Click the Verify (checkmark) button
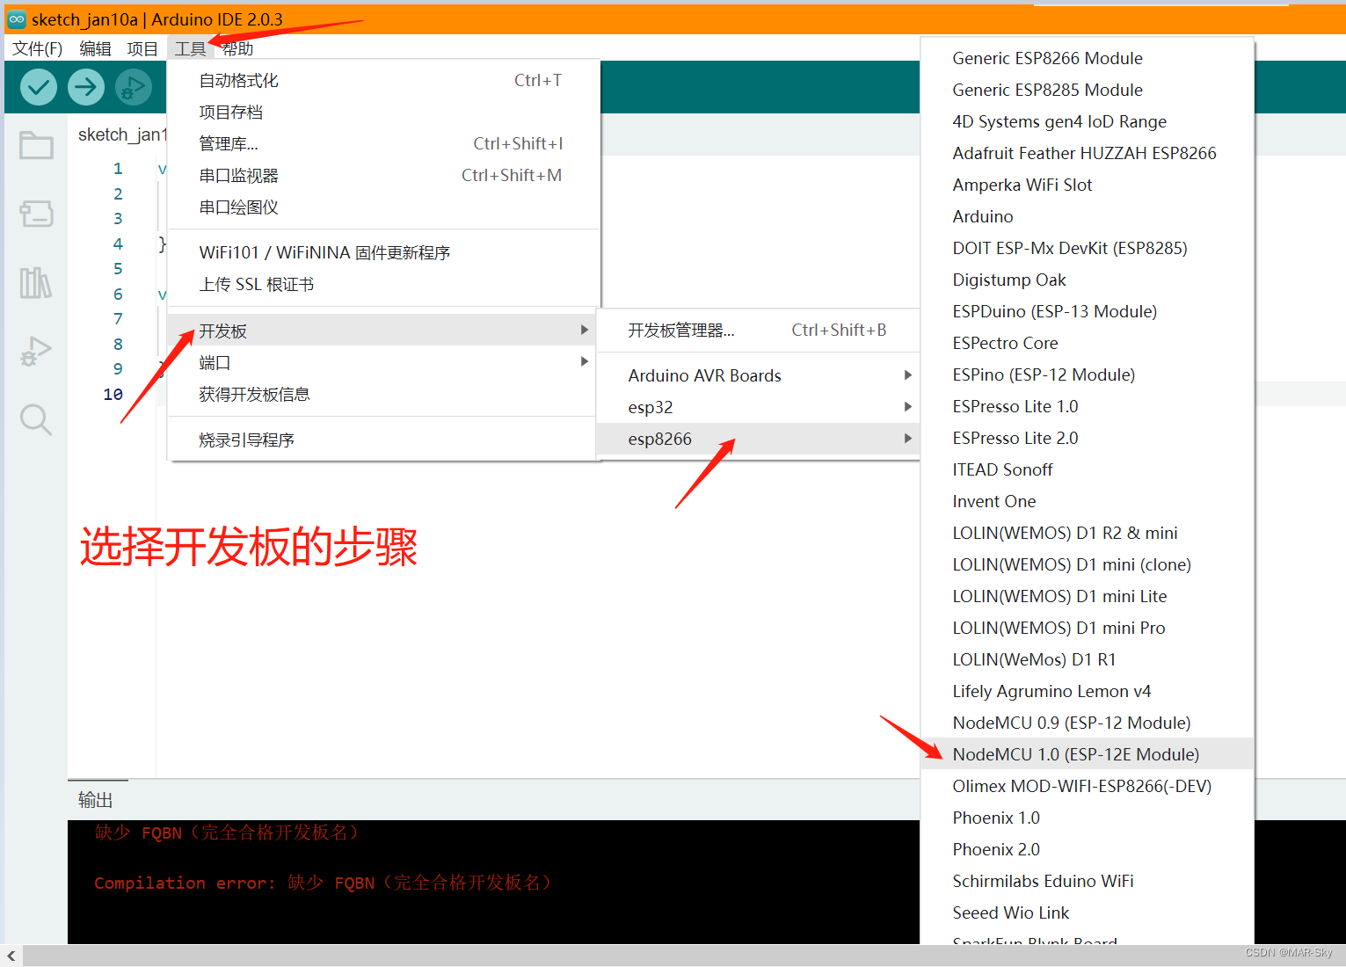 [39, 87]
